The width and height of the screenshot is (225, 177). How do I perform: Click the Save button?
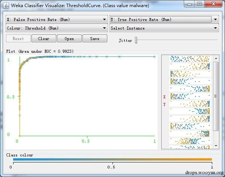[95, 39]
